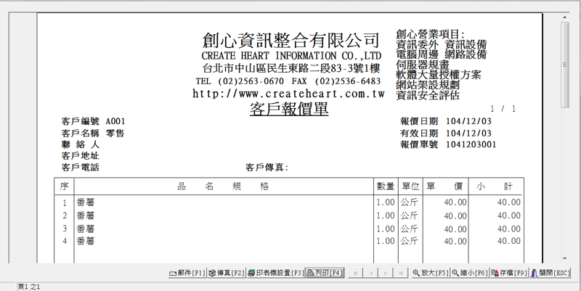Click customer number value A001
This screenshot has height=291, width=581.
[115, 121]
